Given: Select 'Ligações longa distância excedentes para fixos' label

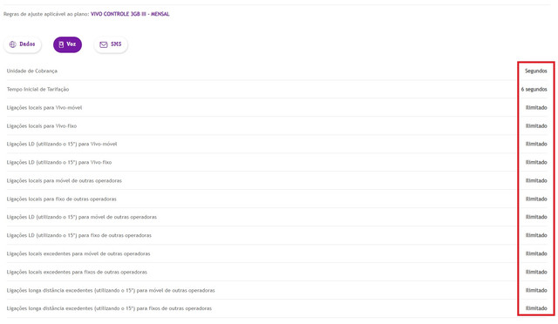Looking at the screenshot, I should coord(109,308).
